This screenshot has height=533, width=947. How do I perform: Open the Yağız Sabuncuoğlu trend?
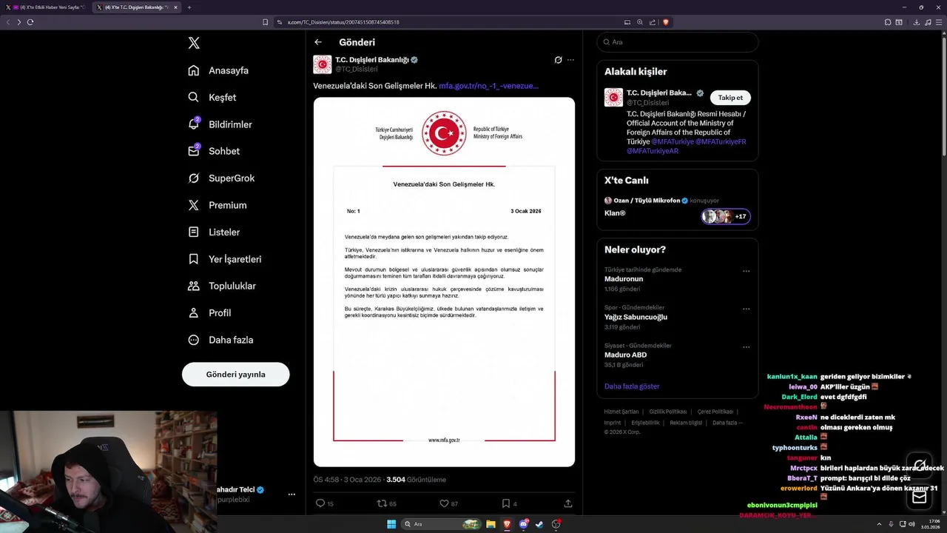[x=636, y=317]
